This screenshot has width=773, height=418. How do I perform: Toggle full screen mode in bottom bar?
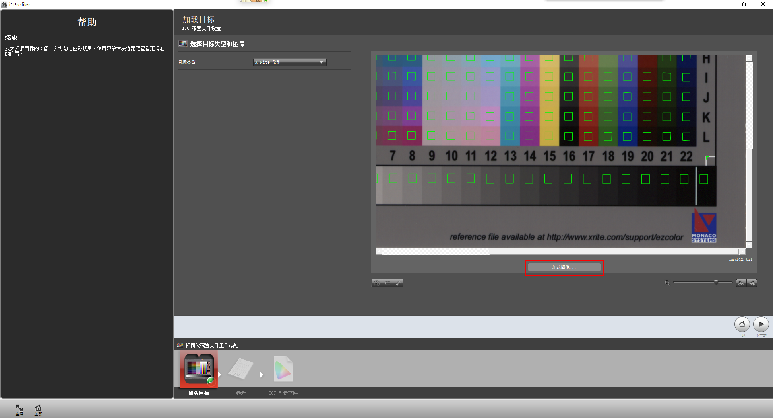coord(19,409)
